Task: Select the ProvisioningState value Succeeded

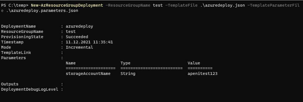Action: [x=77, y=37]
